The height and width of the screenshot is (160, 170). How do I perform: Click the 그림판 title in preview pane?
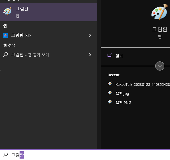[160, 29]
